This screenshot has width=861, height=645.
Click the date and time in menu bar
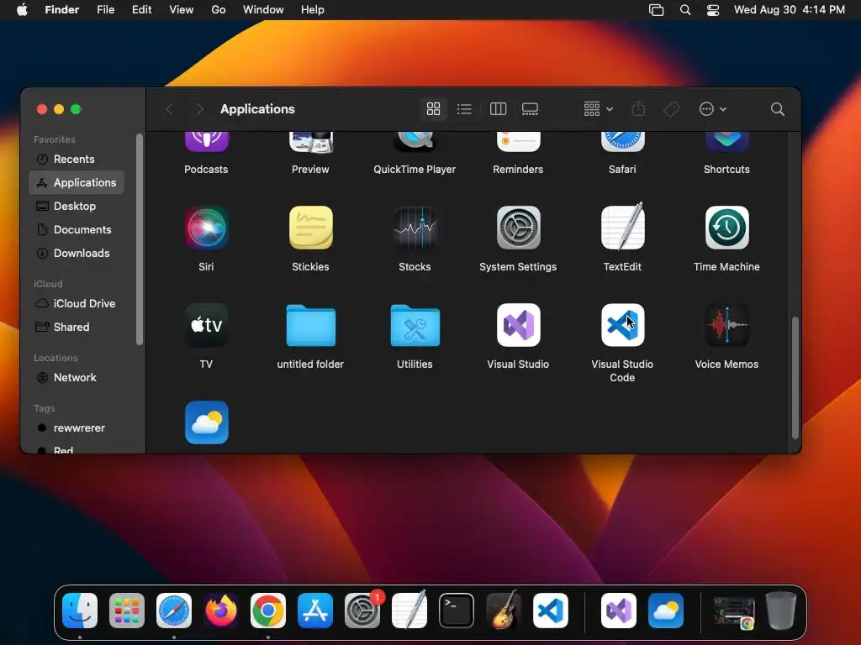tap(789, 10)
